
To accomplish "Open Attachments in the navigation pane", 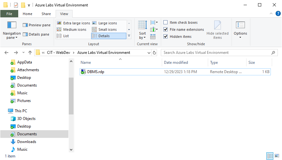I will click(28, 70).
